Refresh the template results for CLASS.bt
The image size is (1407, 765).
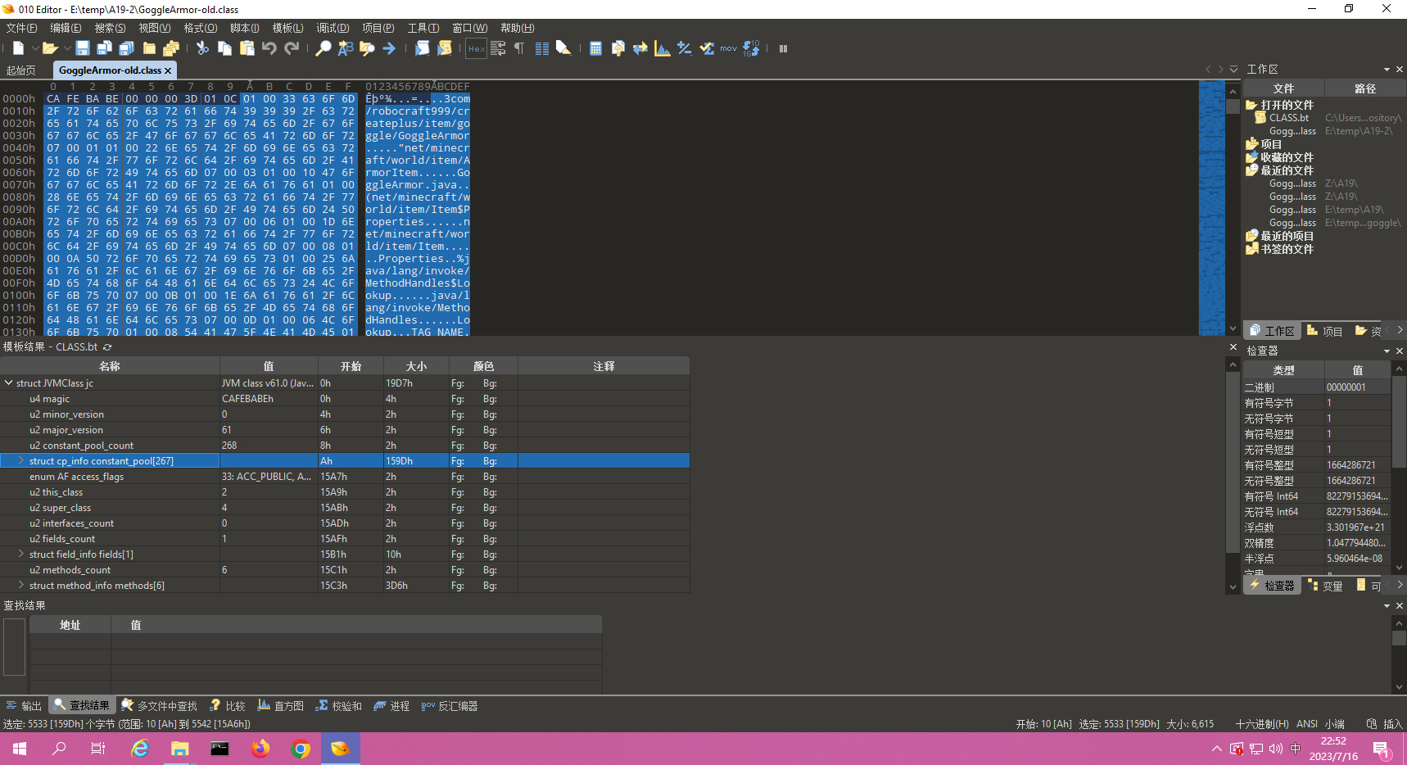pyautogui.click(x=107, y=347)
